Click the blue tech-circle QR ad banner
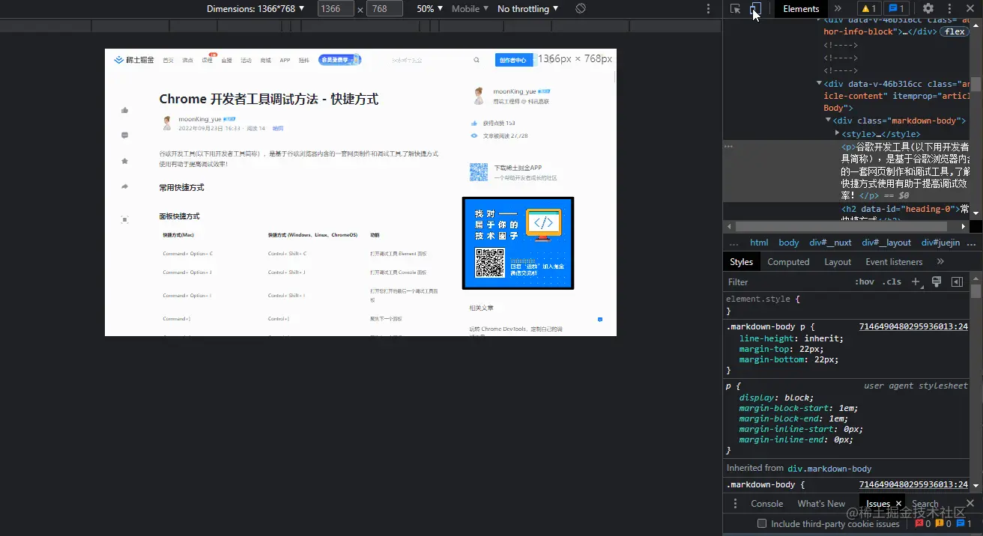983x536 pixels. click(518, 243)
